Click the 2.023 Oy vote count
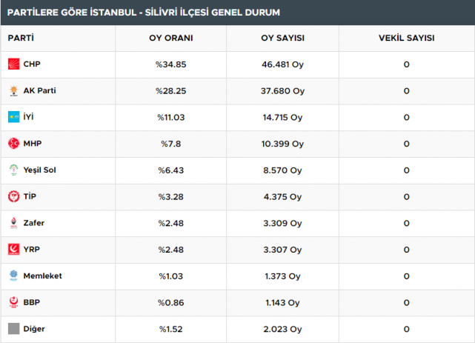Screen dimensions: 475x343 tap(282, 330)
